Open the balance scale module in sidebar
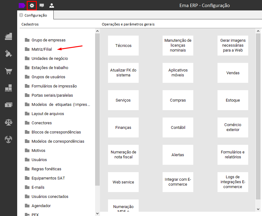 click(8, 122)
